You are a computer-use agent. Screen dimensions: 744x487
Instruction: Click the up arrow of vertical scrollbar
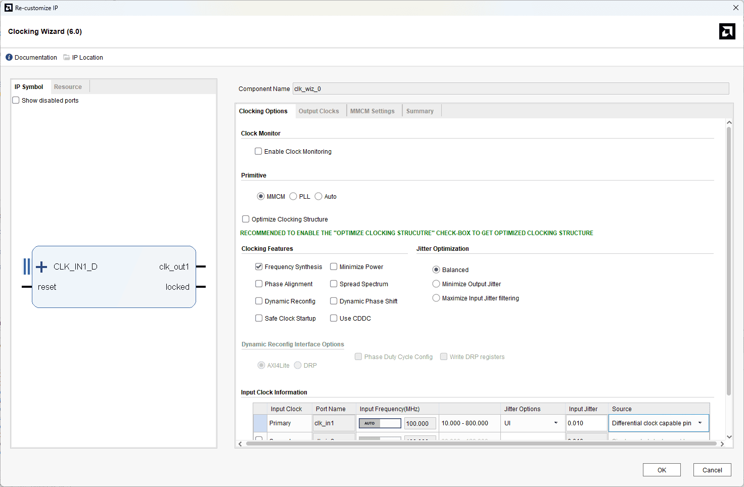(x=729, y=122)
